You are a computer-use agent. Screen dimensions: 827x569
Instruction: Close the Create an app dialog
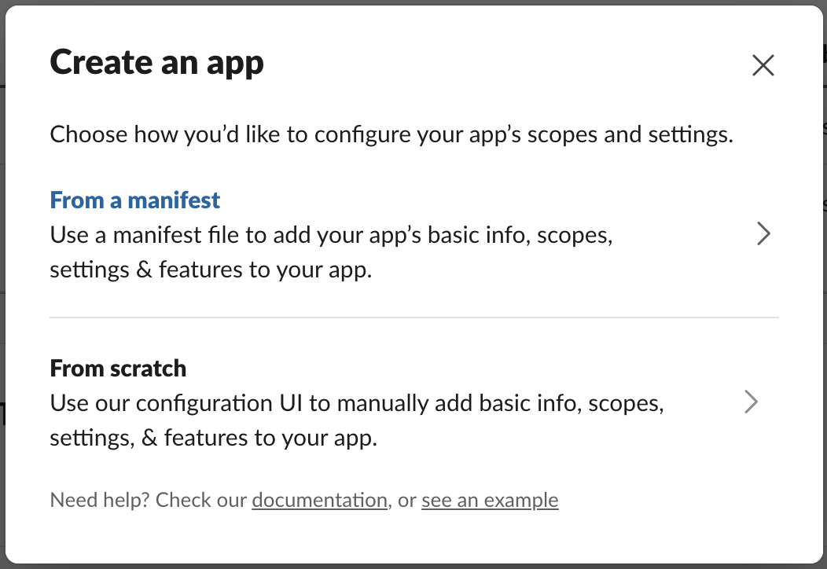pyautogui.click(x=763, y=65)
